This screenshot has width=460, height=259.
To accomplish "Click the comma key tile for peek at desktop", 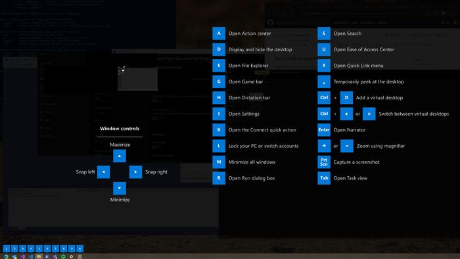I will click(x=324, y=82).
